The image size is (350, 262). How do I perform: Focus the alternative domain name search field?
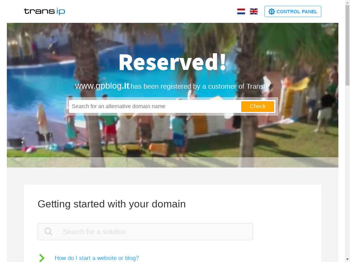click(155, 106)
